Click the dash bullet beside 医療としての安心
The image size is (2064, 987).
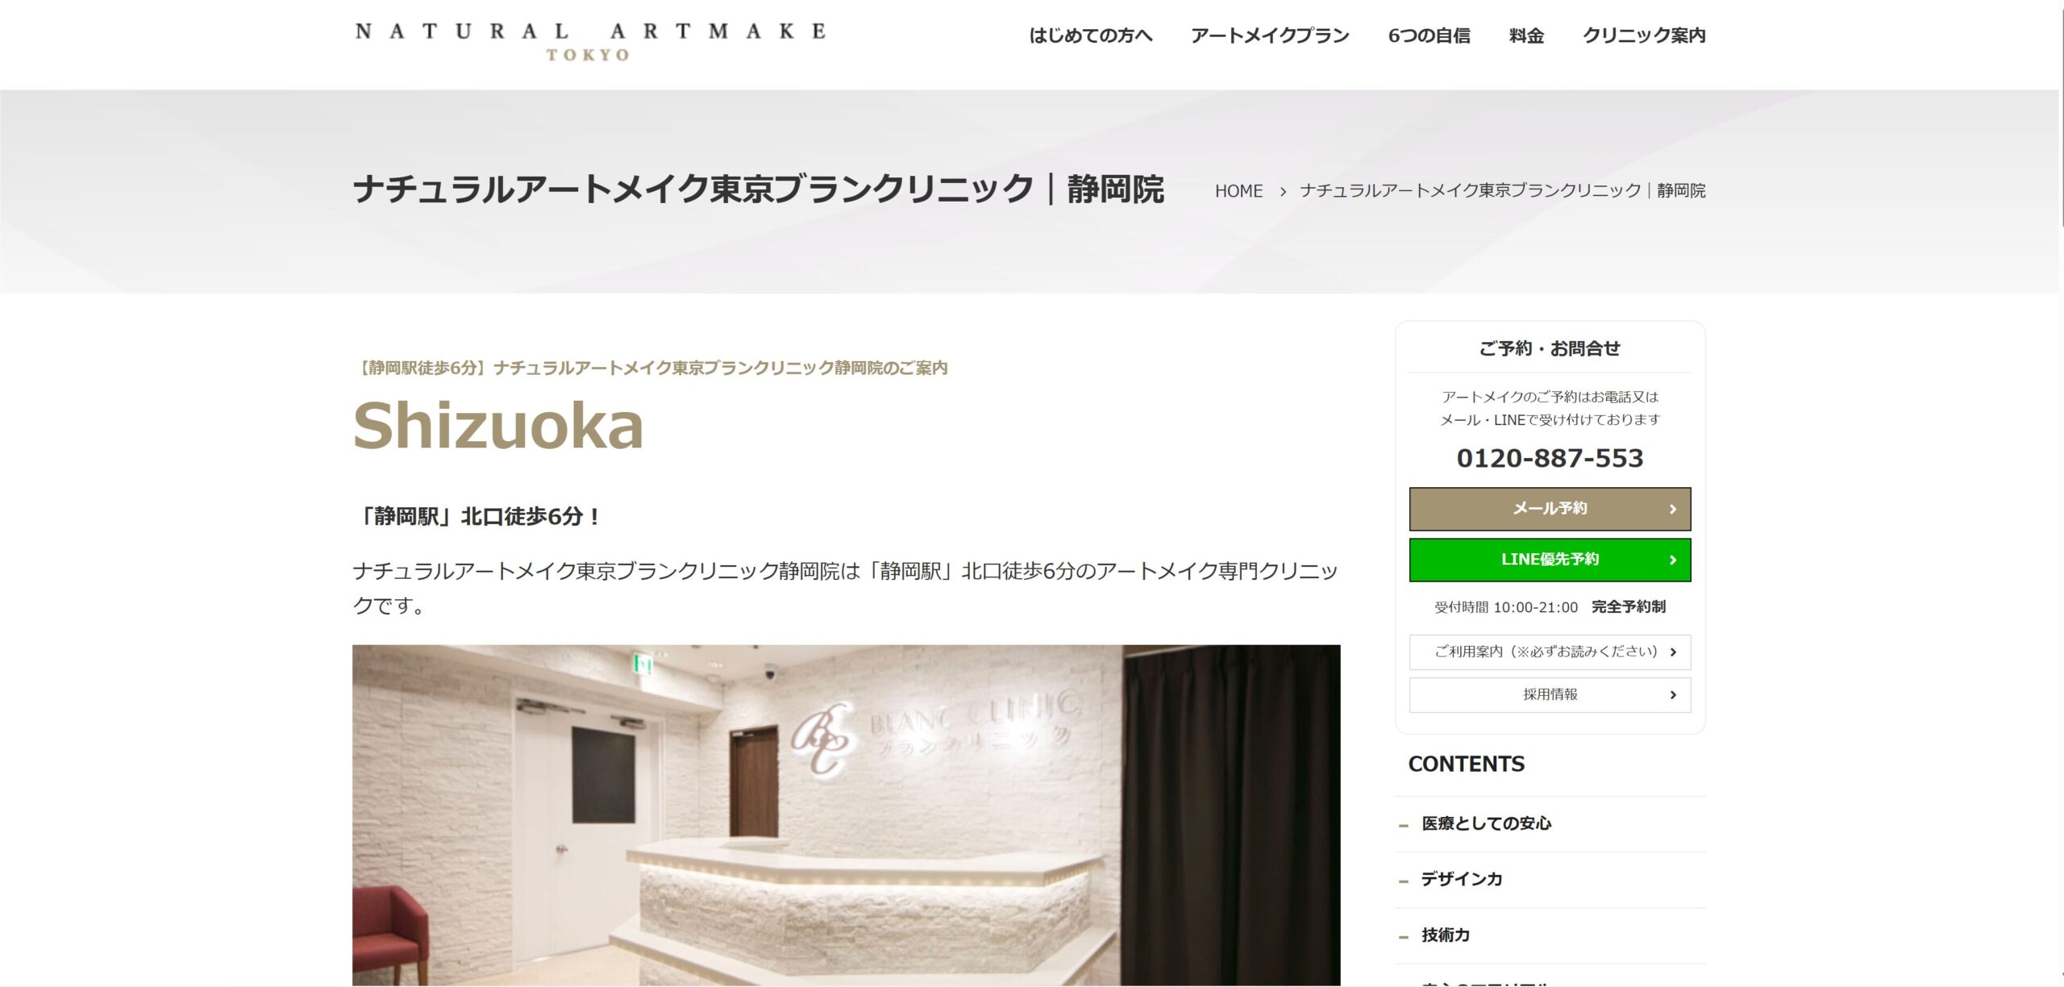(1404, 826)
